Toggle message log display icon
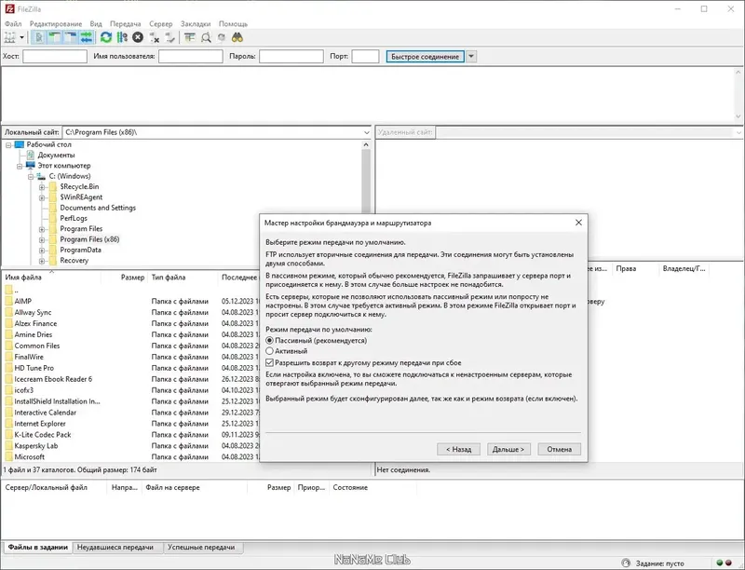745x570 pixels. [x=39, y=37]
